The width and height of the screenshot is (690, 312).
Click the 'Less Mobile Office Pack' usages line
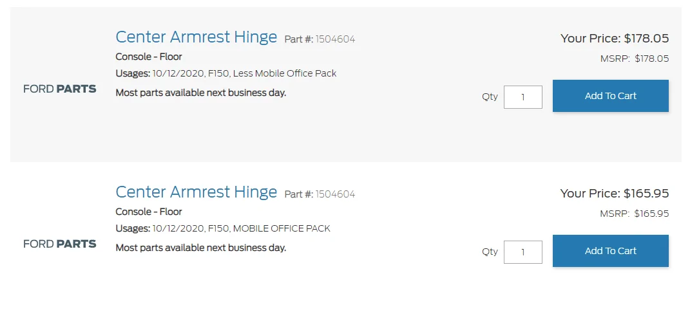coord(225,73)
